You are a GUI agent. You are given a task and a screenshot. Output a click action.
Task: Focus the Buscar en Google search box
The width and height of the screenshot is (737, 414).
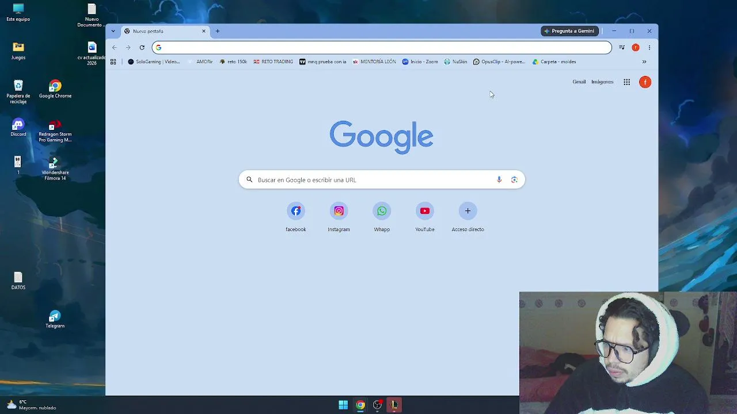[382, 179]
